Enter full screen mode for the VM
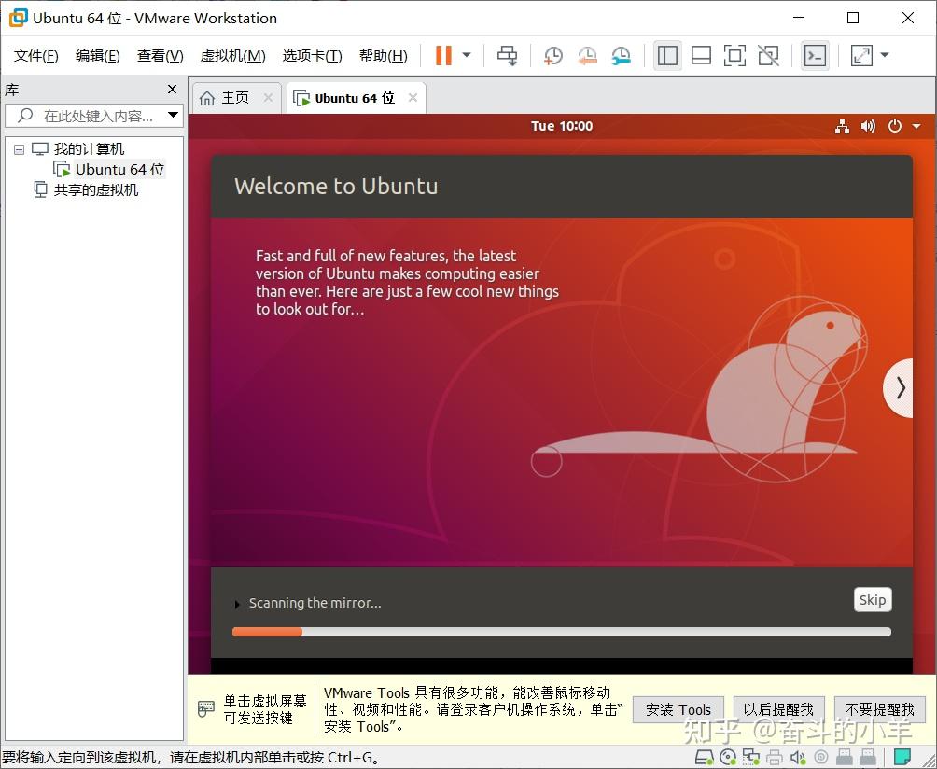This screenshot has width=937, height=769. click(x=734, y=55)
